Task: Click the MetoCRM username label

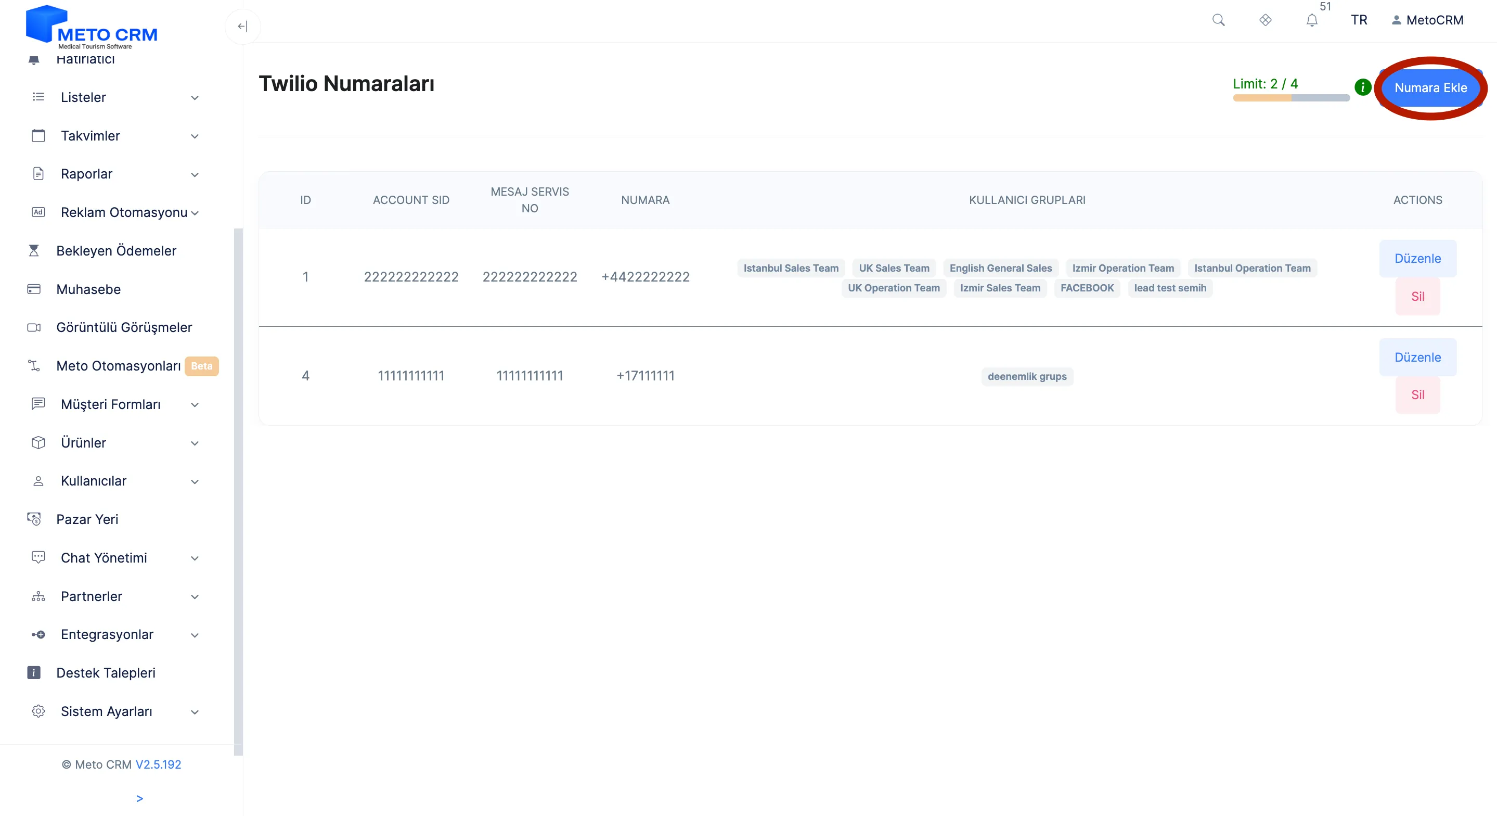Action: (1435, 20)
